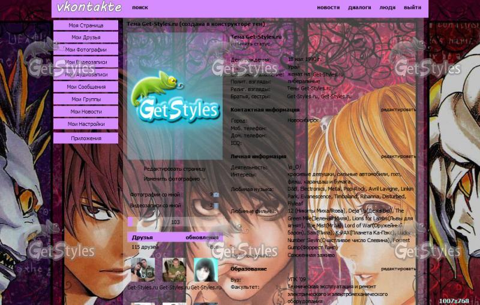The image size is (480, 305).
Task: Click Evanescence in favorite music
Action: (x=316, y=197)
